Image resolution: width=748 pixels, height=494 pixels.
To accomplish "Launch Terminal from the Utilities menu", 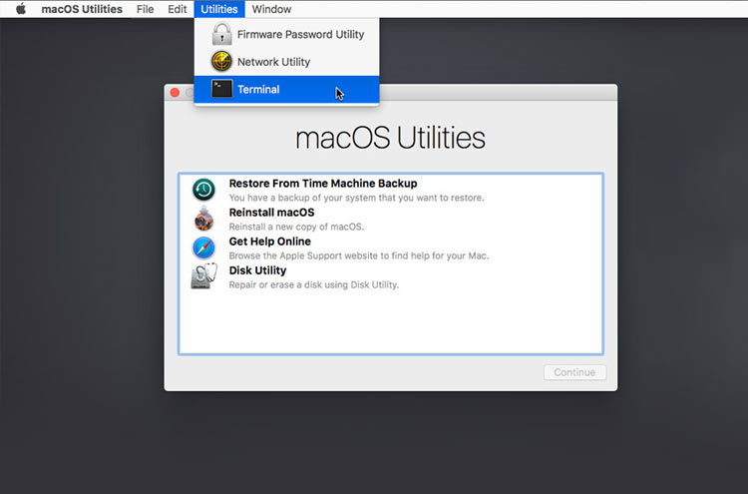I will 286,89.
